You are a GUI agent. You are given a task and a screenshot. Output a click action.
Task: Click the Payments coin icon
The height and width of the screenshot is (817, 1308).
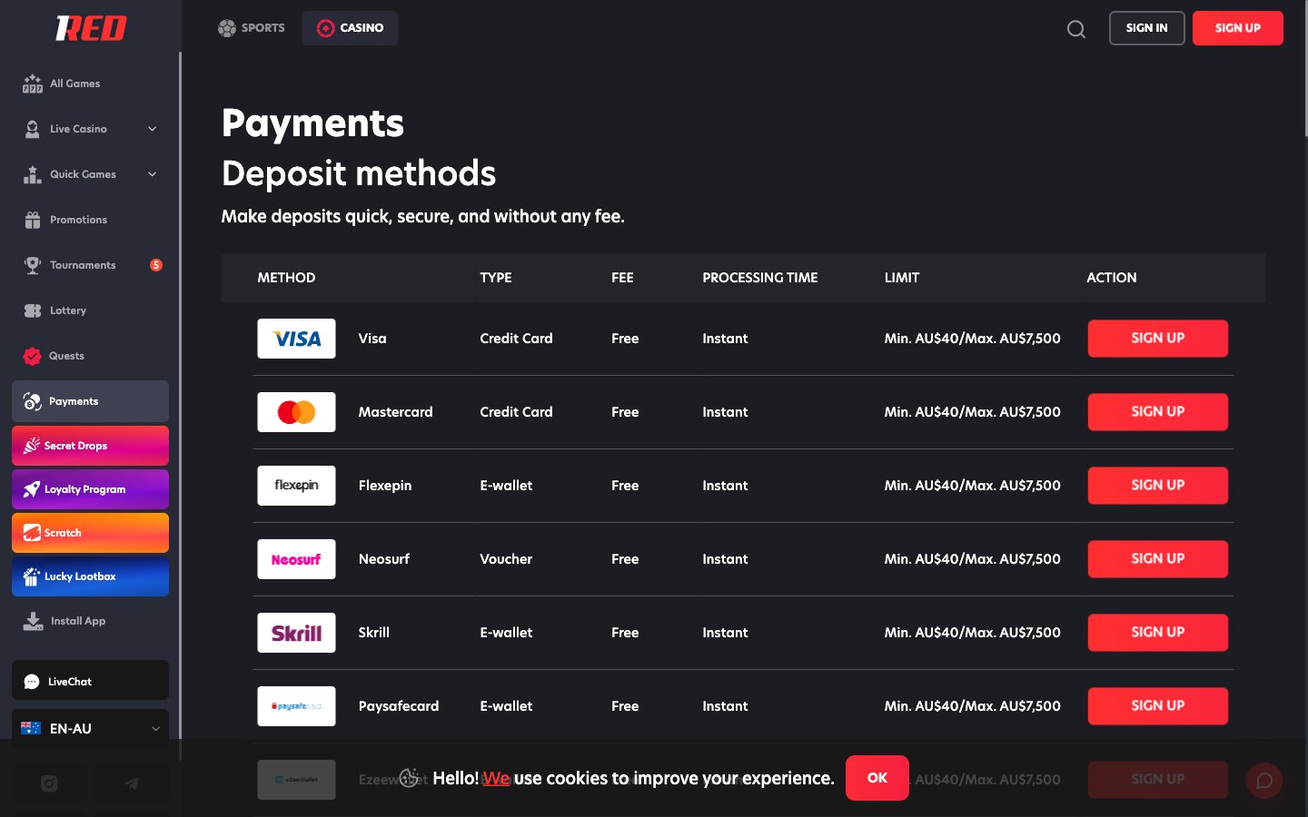coord(32,401)
